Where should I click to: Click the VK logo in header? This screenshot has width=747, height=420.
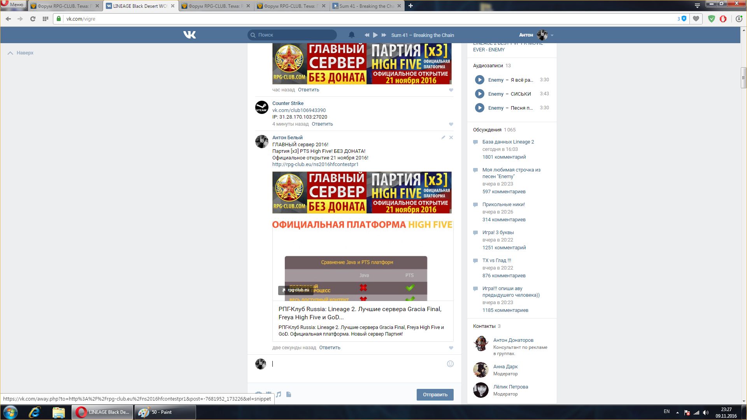(x=189, y=35)
